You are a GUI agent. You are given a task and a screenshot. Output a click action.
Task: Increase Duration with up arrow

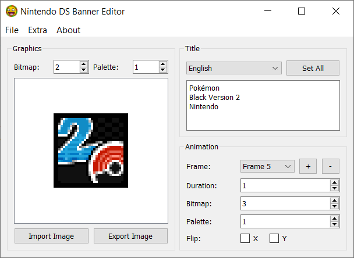point(334,182)
